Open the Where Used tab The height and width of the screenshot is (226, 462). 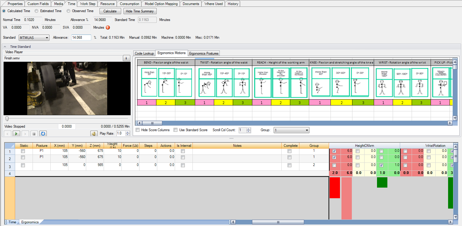pos(214,4)
